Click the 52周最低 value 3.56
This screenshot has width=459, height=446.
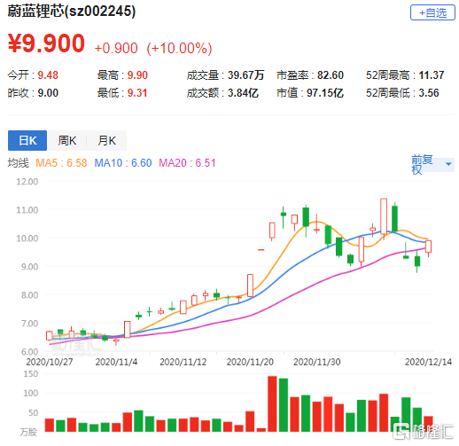(429, 93)
